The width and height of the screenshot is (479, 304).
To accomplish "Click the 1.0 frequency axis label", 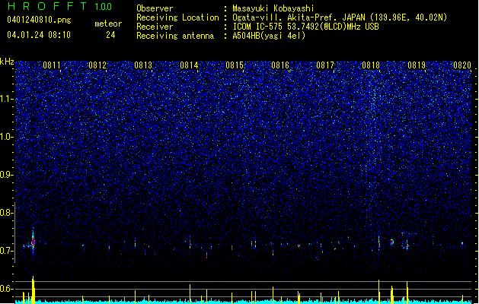I will point(6,137).
